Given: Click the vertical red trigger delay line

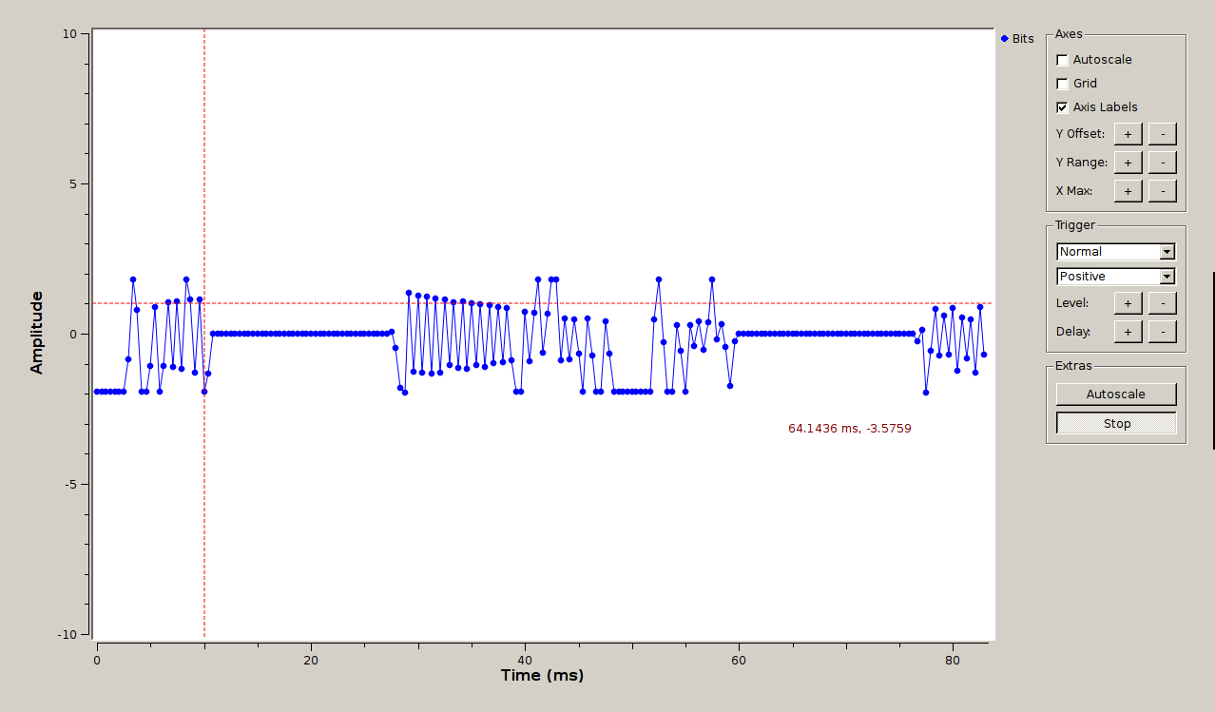Looking at the screenshot, I should pyautogui.click(x=204, y=523).
